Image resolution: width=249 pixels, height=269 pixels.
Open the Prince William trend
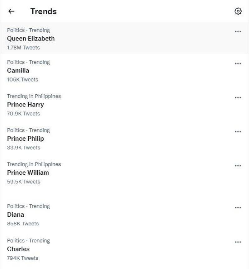pos(28,172)
